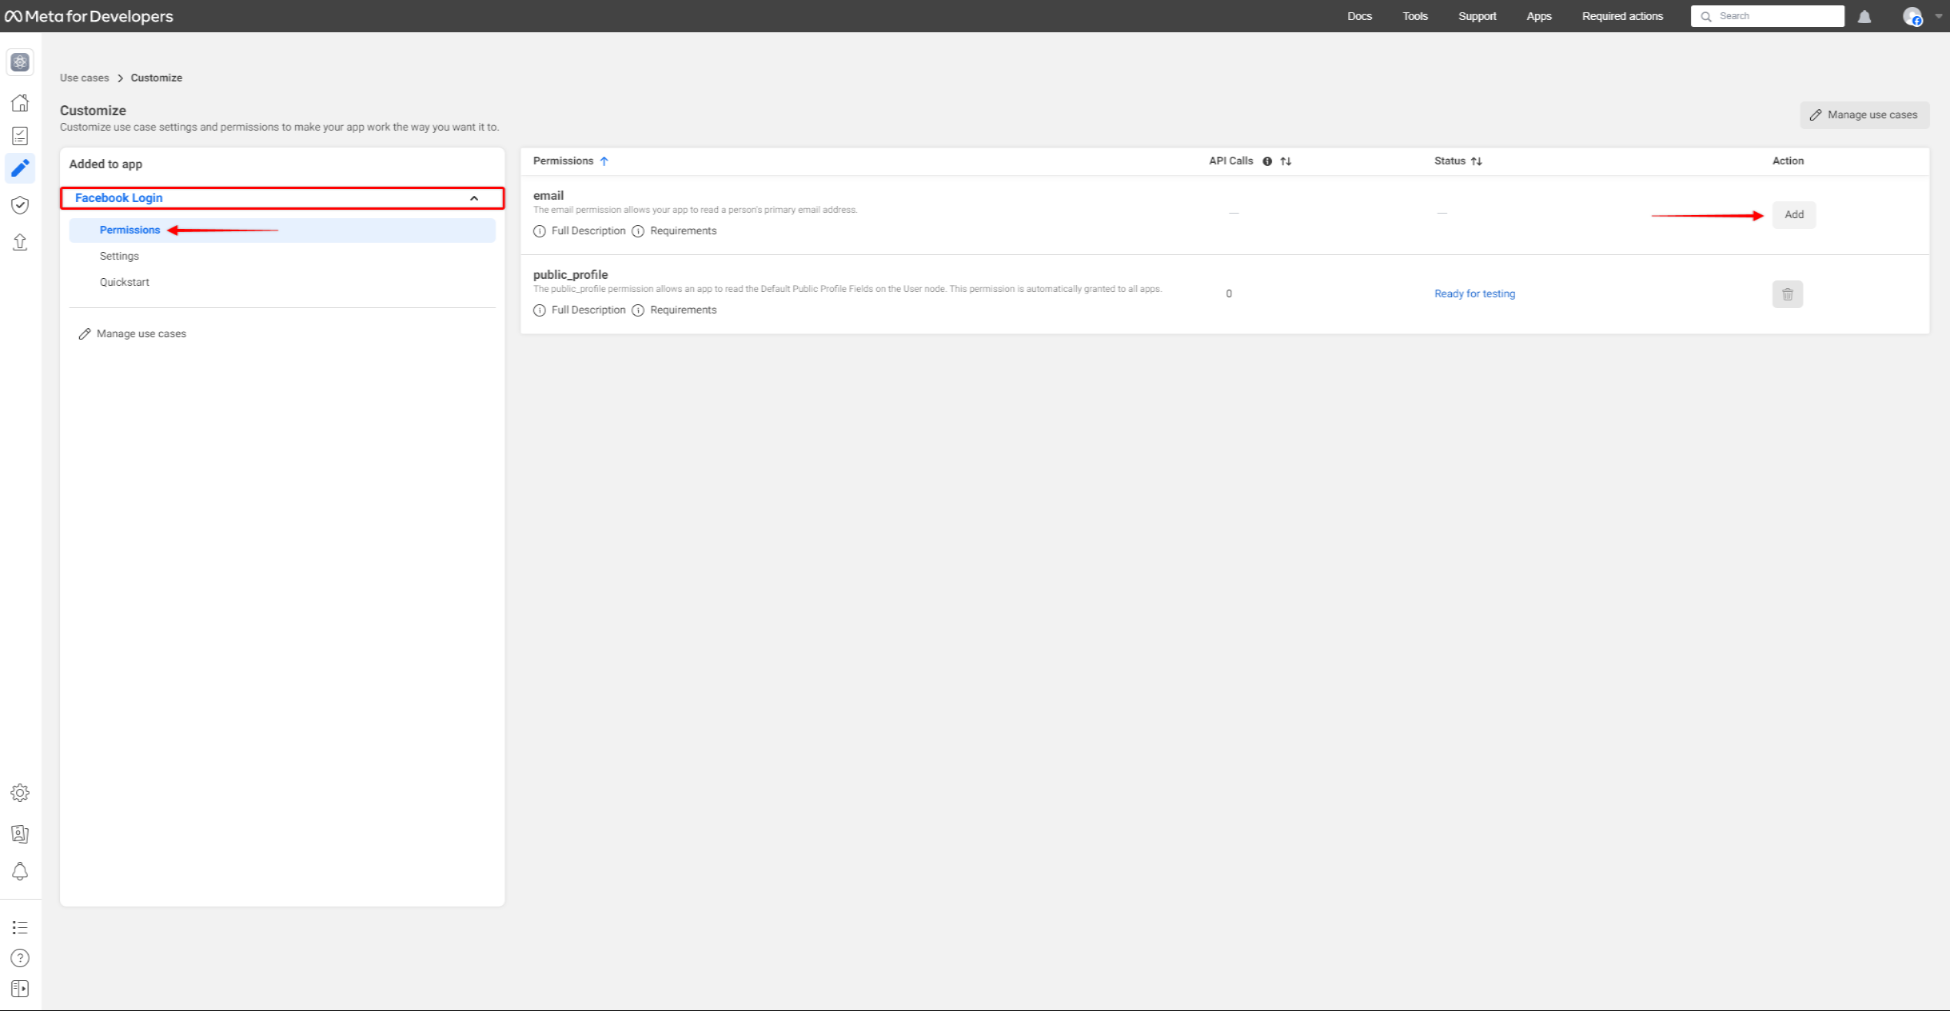This screenshot has height=1011, width=1950.
Task: Open Required actions in the top bar
Action: 1623,16
